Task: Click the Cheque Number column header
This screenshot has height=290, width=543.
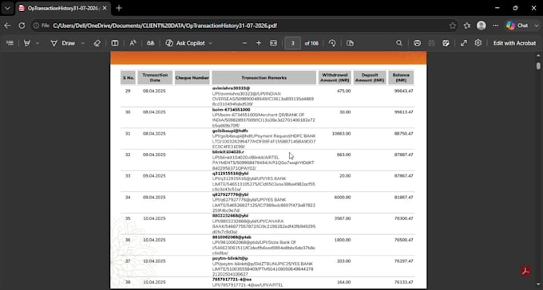Action: [x=192, y=78]
